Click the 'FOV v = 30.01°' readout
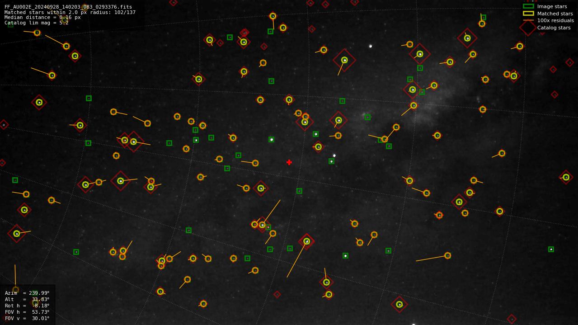The image size is (578, 325). tap(27, 318)
